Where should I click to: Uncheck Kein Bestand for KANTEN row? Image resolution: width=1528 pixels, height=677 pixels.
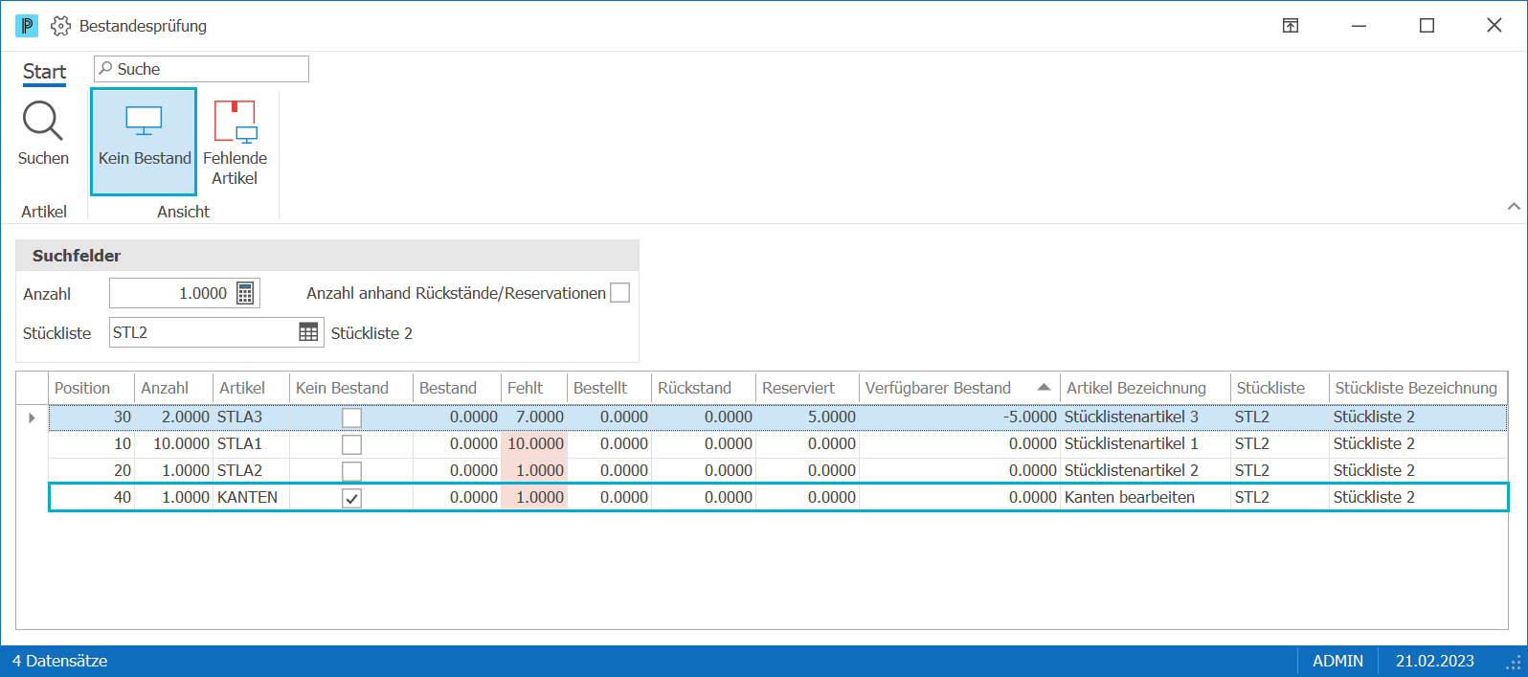(352, 498)
